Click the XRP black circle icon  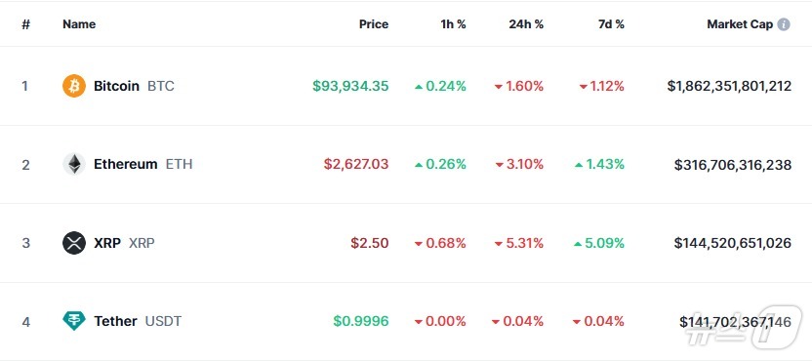click(74, 243)
